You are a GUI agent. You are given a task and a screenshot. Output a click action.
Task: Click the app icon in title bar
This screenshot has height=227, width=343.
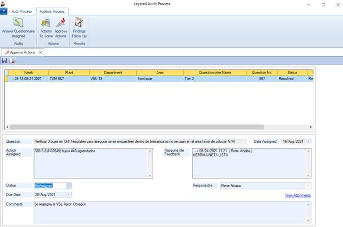[x=3, y=4]
